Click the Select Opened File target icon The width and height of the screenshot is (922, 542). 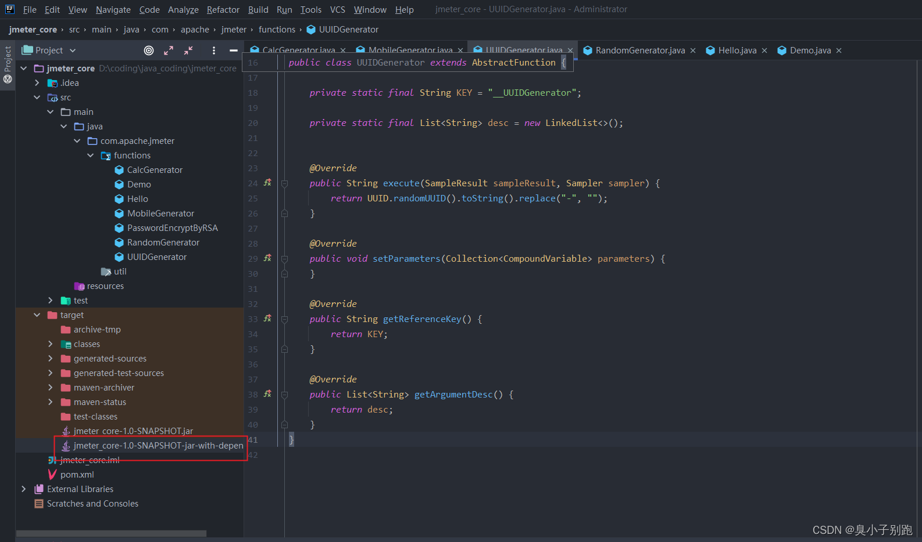[149, 50]
